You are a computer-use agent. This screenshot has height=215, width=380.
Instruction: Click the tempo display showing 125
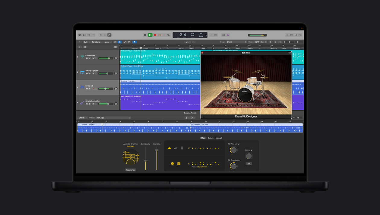coord(192,34)
